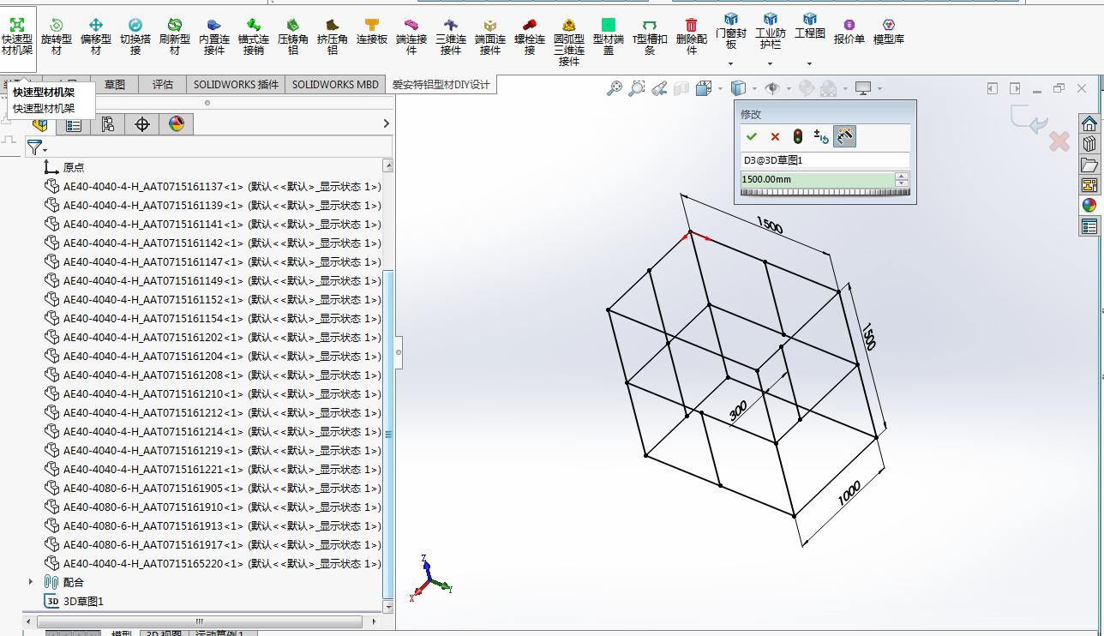Open the SOLIDWORKS Resources home pane
The height and width of the screenshot is (636, 1104).
pos(1089,123)
